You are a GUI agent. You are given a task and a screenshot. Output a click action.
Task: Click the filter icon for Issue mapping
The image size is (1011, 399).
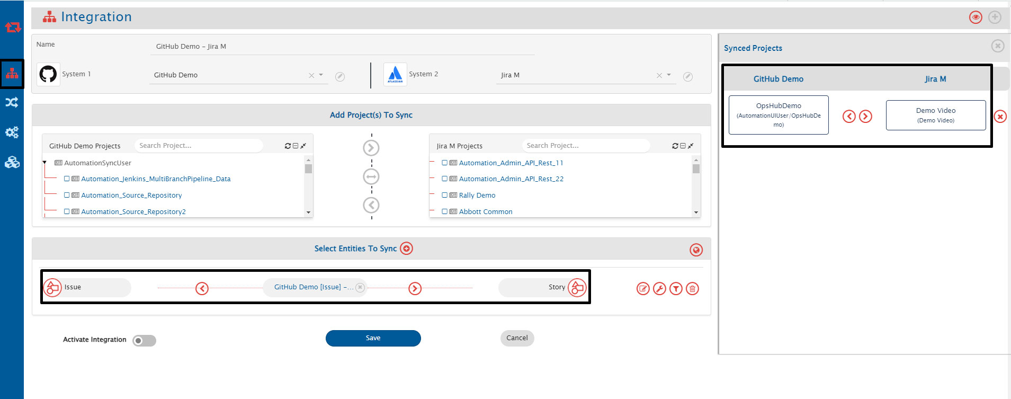tap(676, 289)
